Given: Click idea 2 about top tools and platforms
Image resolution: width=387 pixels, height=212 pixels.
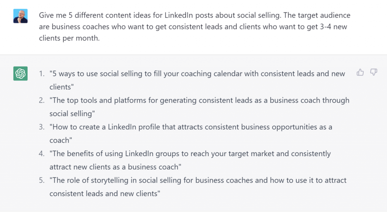Looking at the screenshot, I should [199, 107].
